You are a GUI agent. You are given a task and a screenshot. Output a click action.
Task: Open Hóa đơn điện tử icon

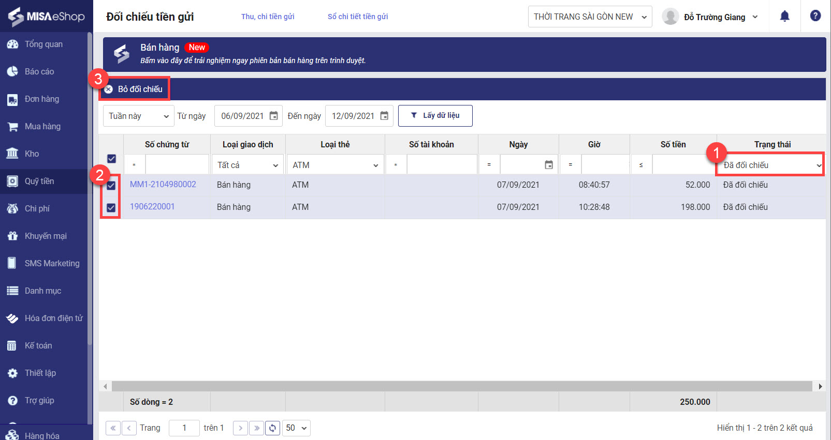pos(12,318)
